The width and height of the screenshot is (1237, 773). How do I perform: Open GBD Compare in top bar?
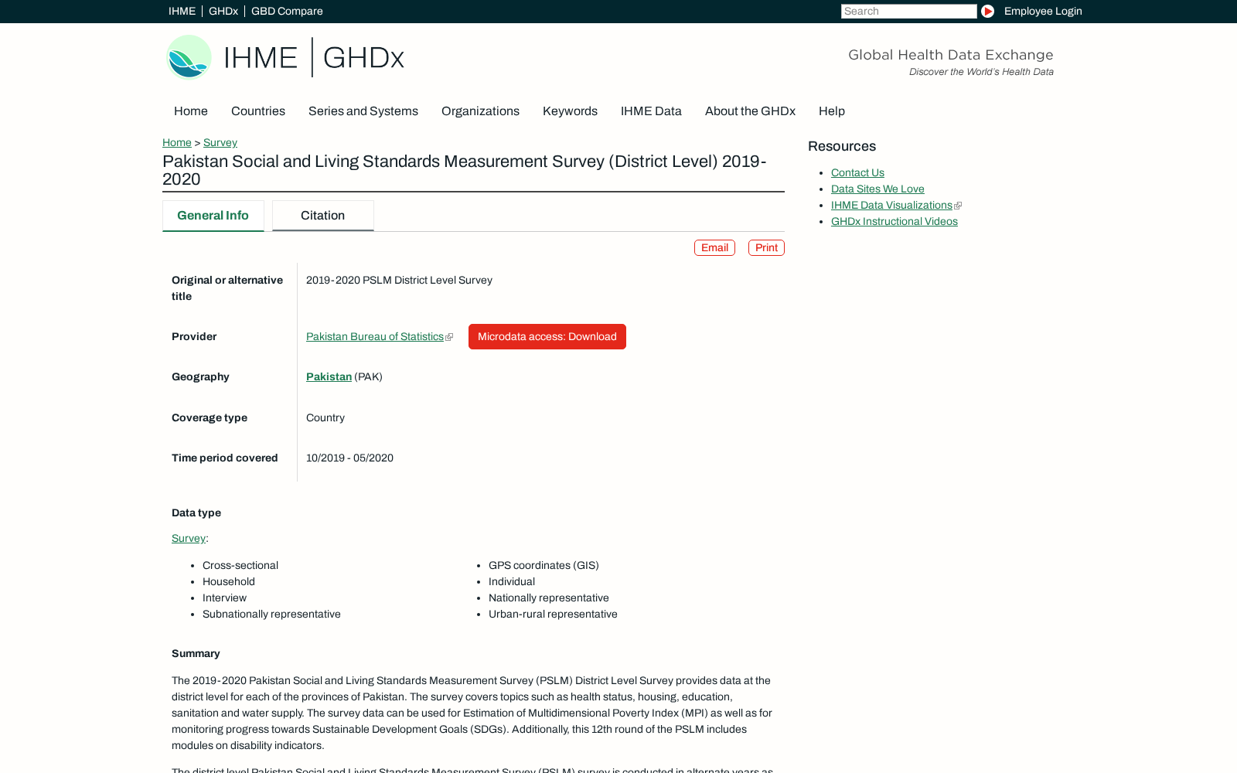pyautogui.click(x=287, y=11)
